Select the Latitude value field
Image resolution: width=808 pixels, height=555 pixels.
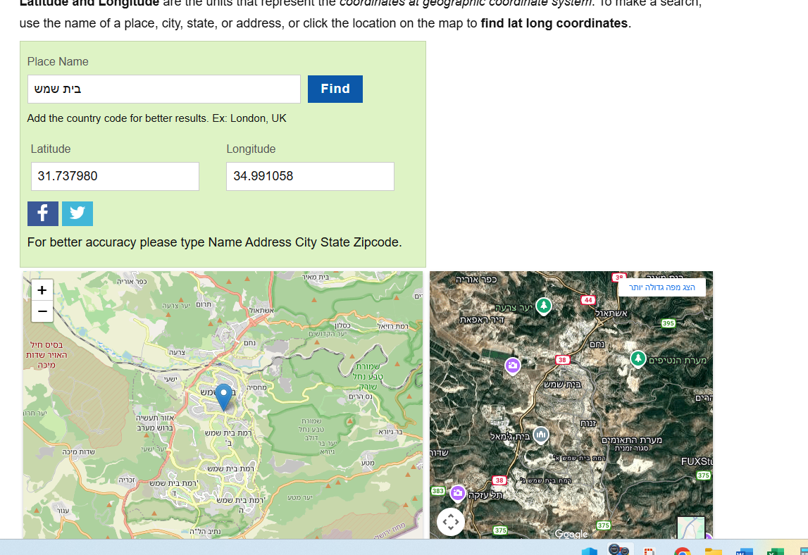point(115,176)
